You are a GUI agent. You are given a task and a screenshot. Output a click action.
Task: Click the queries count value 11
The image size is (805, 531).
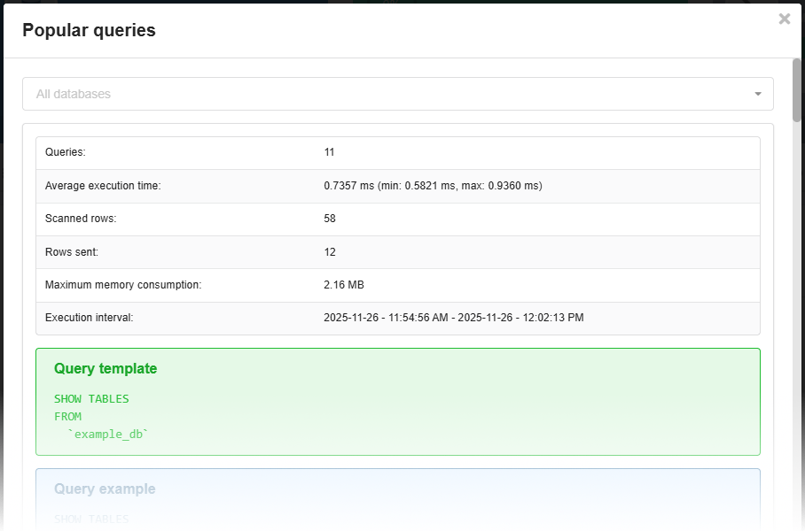tap(329, 152)
